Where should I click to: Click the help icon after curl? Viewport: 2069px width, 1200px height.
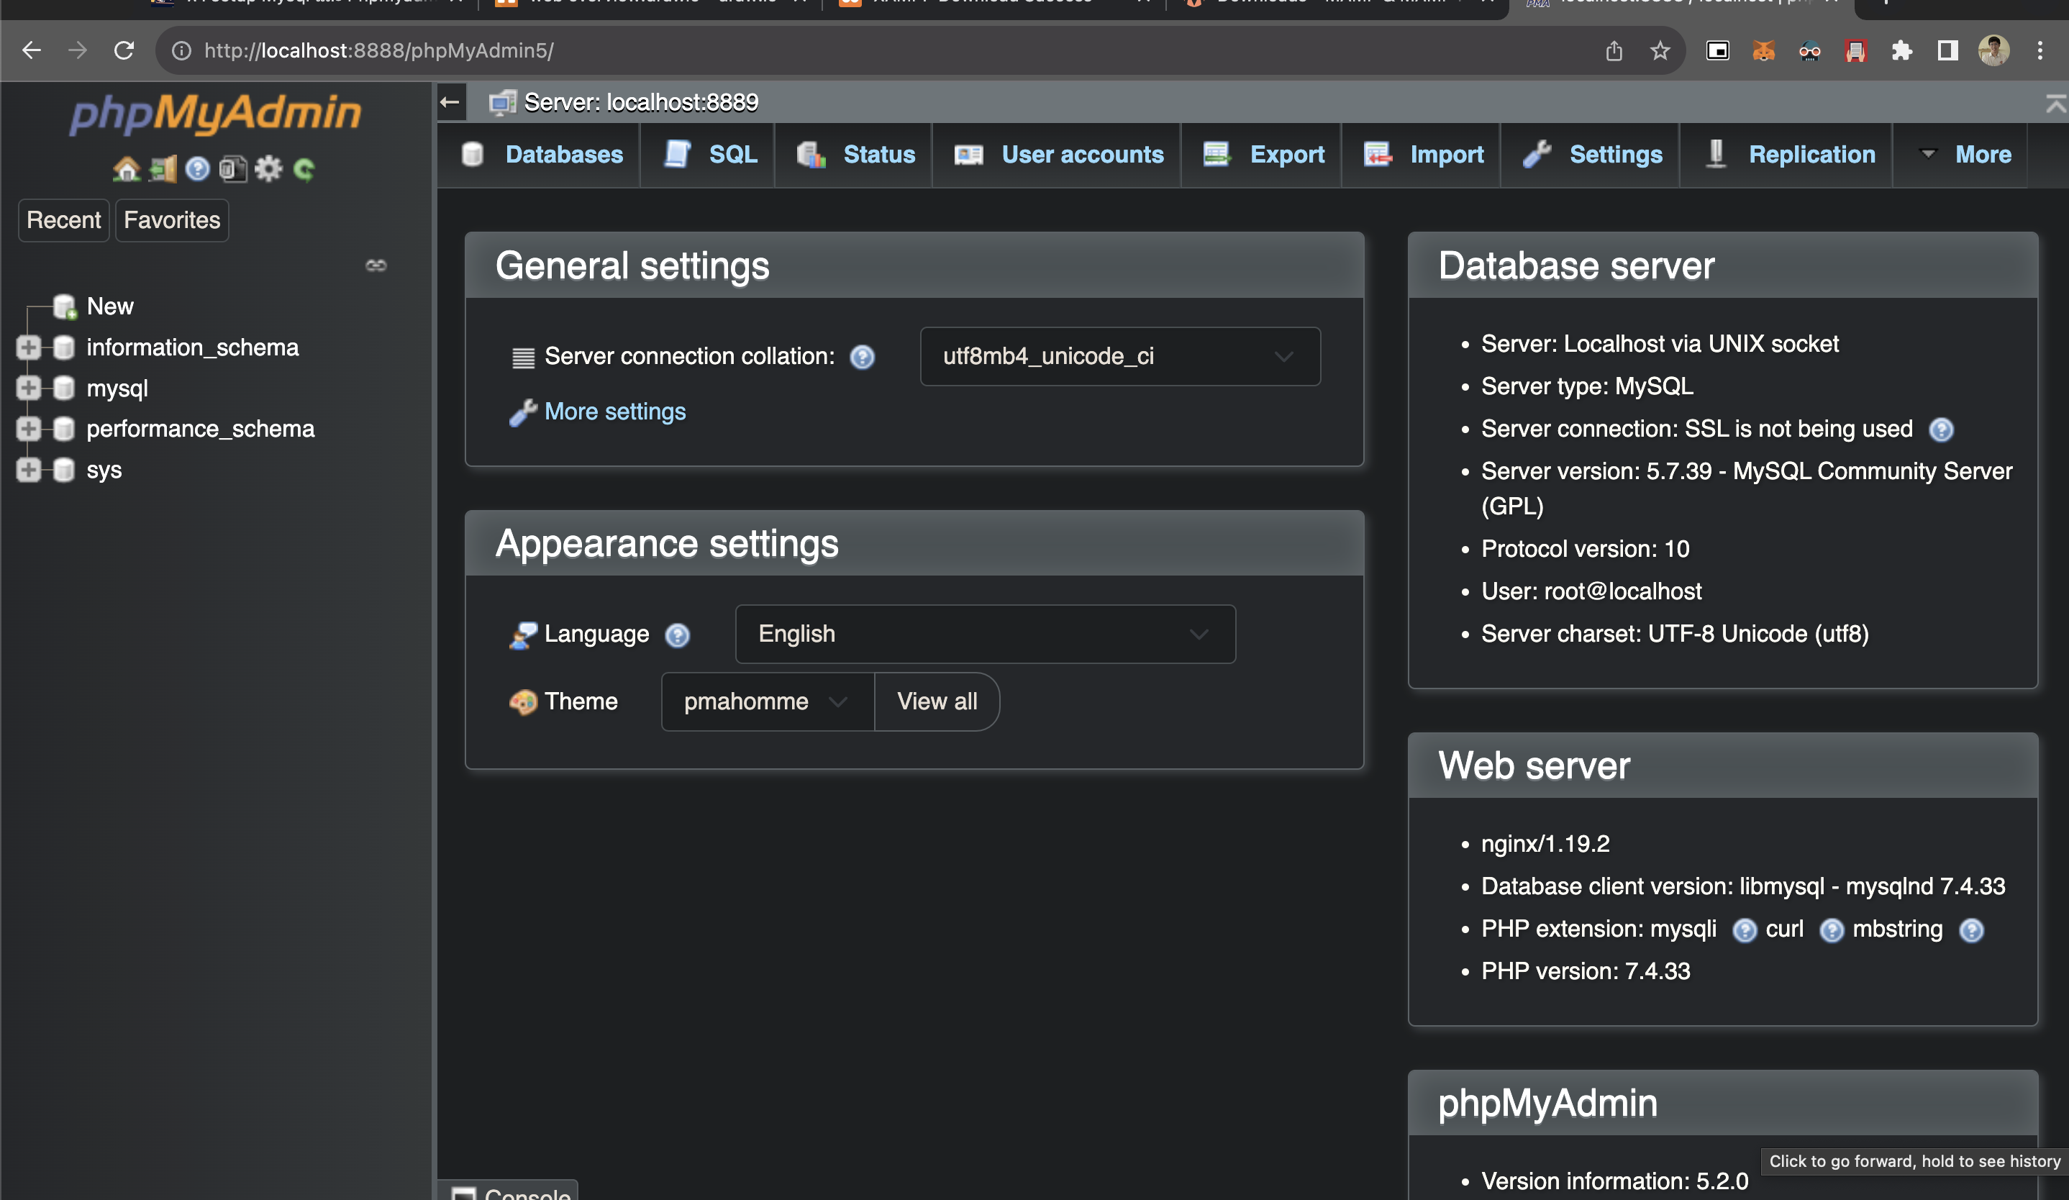click(1832, 930)
